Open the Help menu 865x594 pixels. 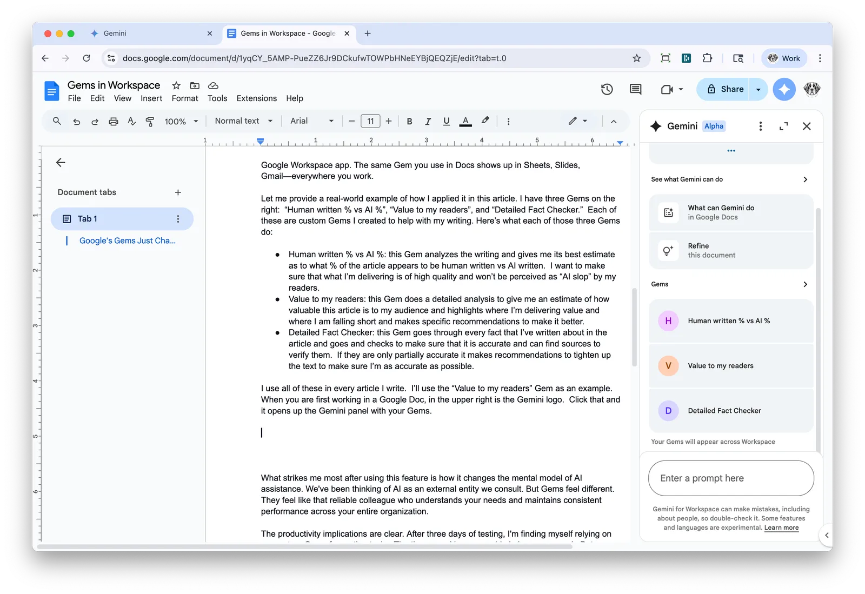pyautogui.click(x=295, y=98)
